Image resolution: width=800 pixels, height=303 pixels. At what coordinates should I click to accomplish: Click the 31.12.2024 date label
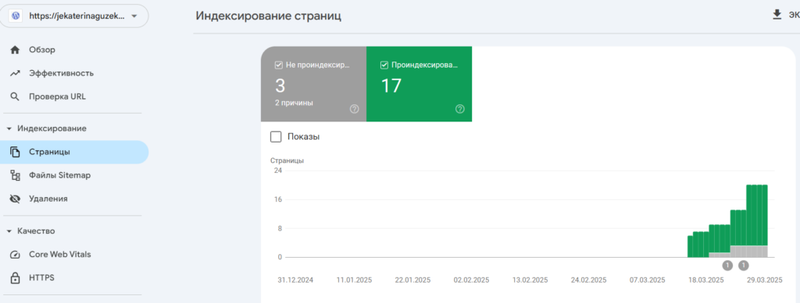(295, 280)
